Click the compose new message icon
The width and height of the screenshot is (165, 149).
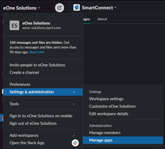(60, 8)
